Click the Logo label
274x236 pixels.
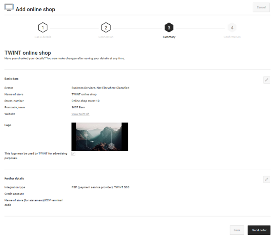[x=8, y=125]
